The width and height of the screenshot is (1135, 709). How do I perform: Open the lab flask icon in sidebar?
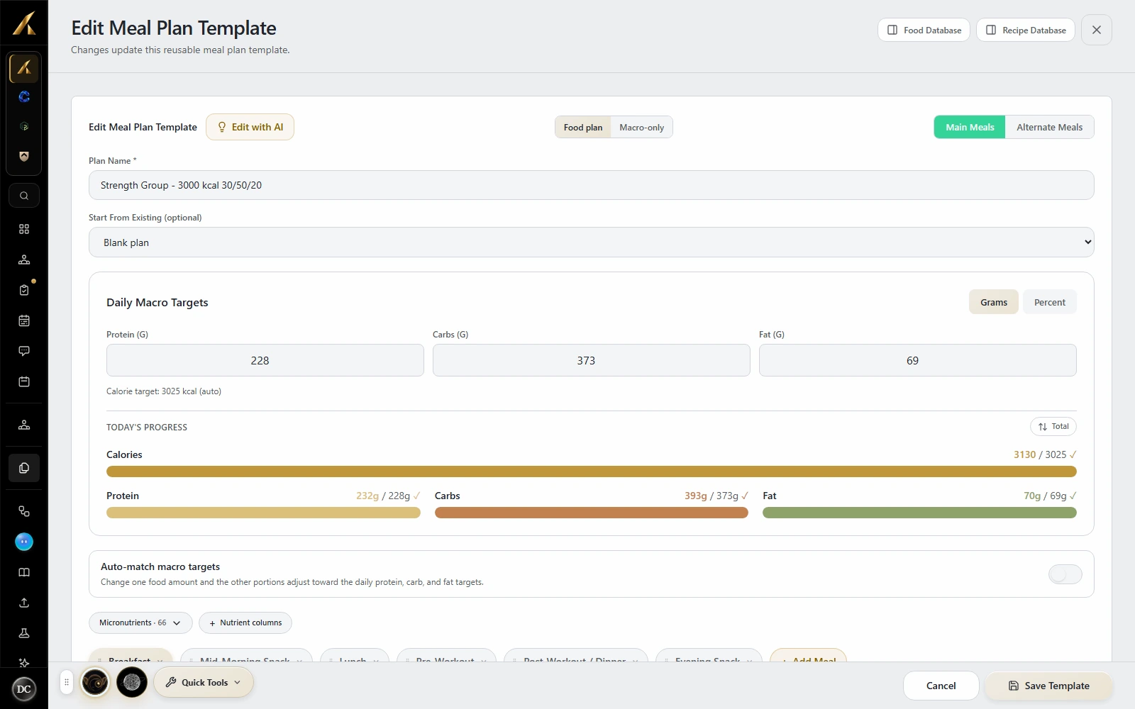click(x=24, y=633)
